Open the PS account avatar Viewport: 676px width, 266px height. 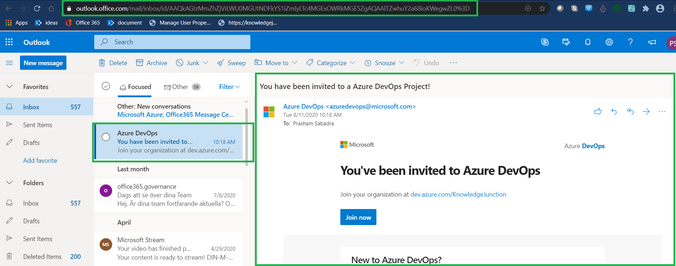click(x=671, y=43)
